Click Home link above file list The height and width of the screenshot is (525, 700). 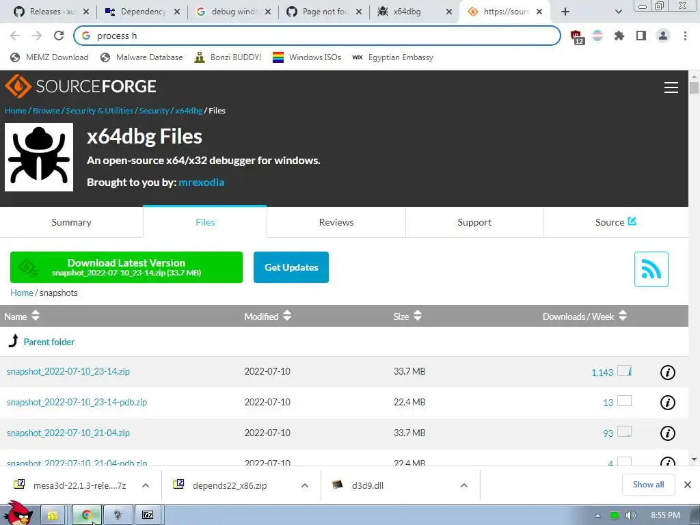click(22, 293)
